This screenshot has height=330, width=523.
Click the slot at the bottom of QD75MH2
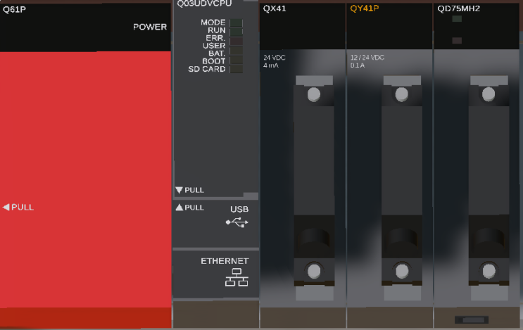coord(472,320)
